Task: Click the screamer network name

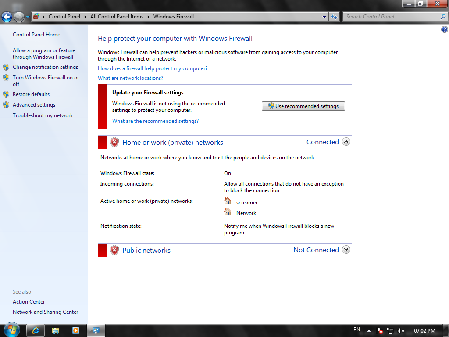Action: click(247, 203)
